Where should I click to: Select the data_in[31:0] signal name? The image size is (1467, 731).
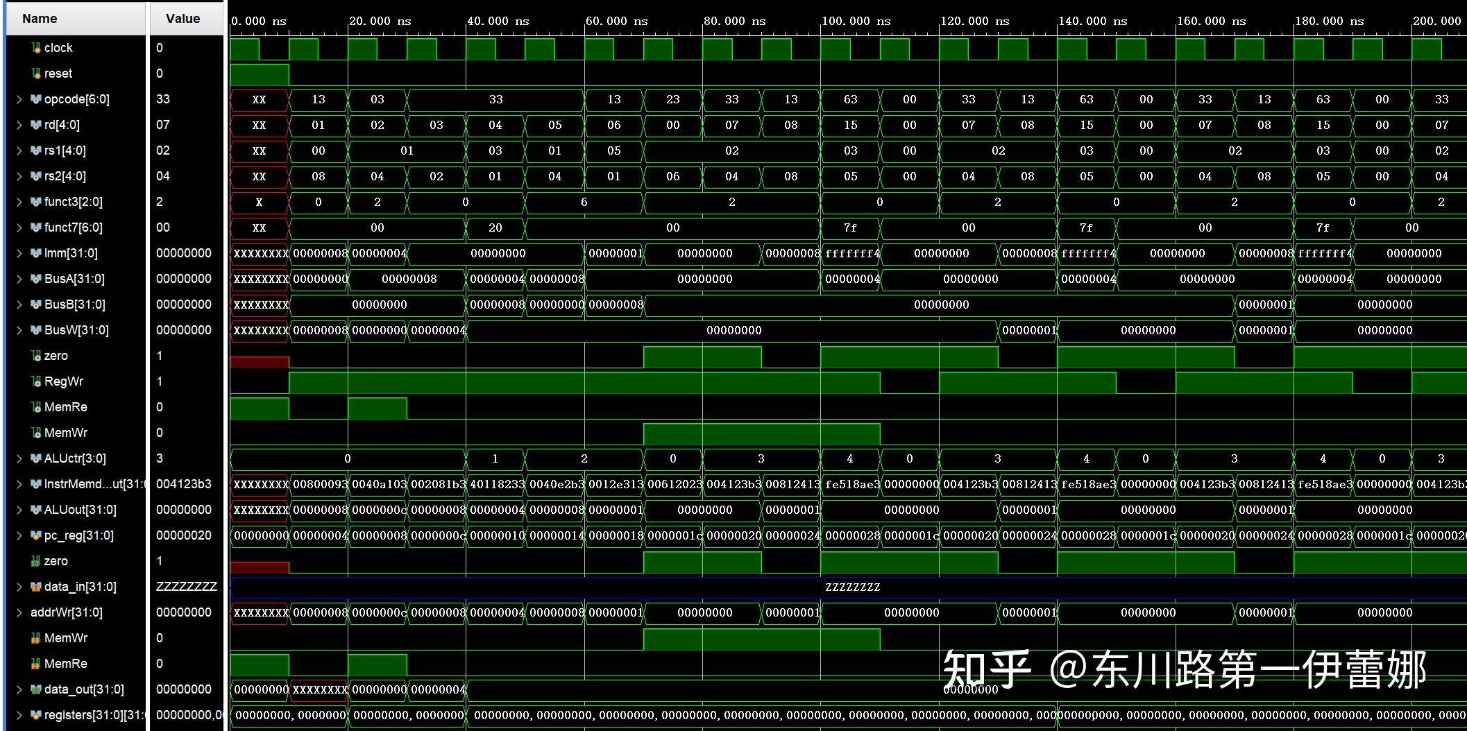(x=80, y=587)
